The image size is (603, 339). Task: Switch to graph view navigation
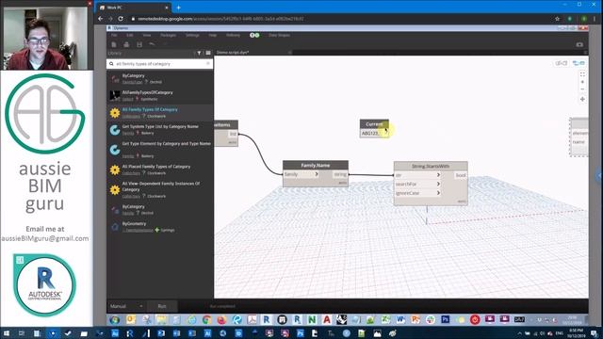tap(579, 63)
